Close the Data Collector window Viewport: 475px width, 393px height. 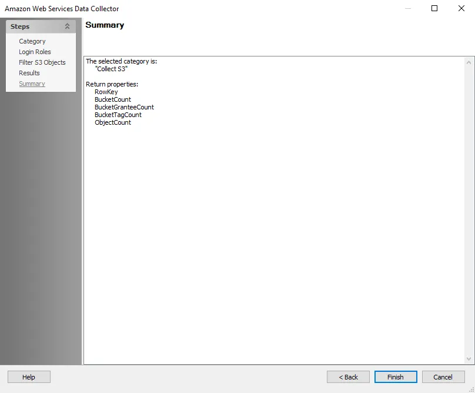click(461, 8)
